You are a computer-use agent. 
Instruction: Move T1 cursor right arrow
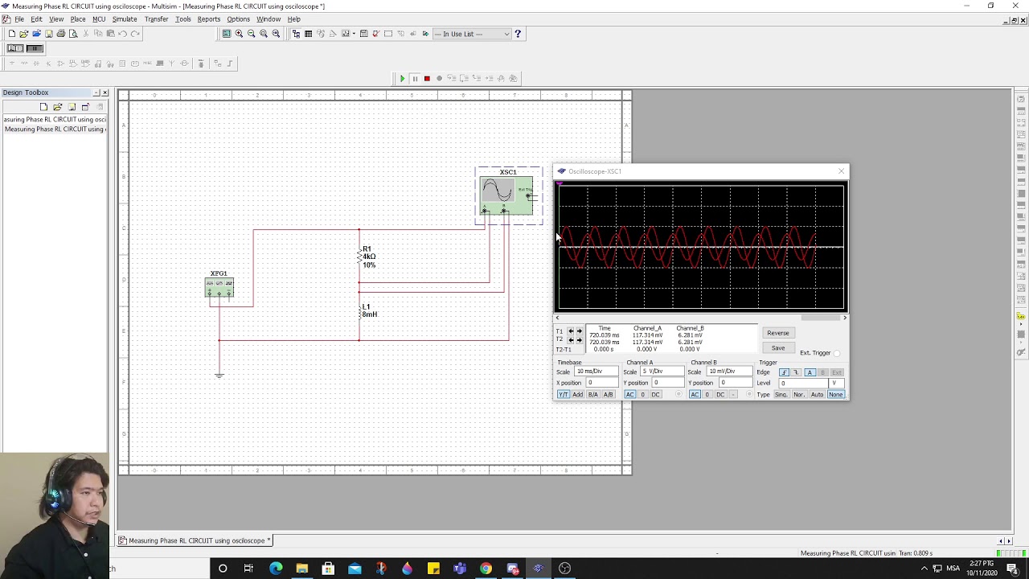[580, 331]
